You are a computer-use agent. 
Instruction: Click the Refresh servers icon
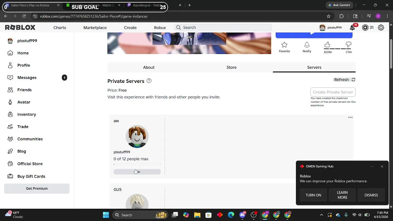point(353,79)
